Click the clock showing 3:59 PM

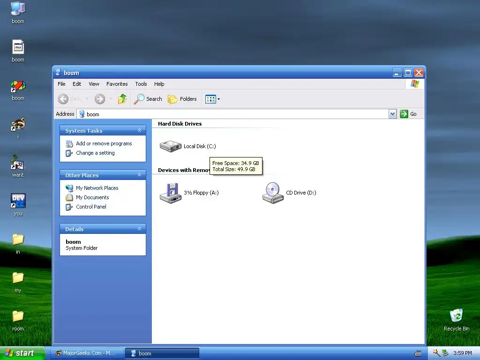click(463, 353)
